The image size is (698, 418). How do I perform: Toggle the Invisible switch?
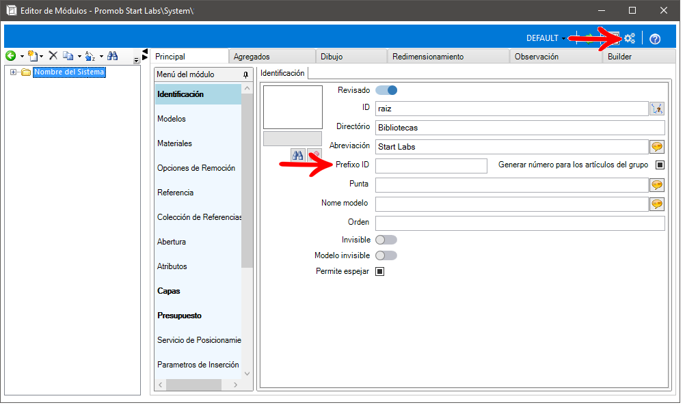pos(386,240)
